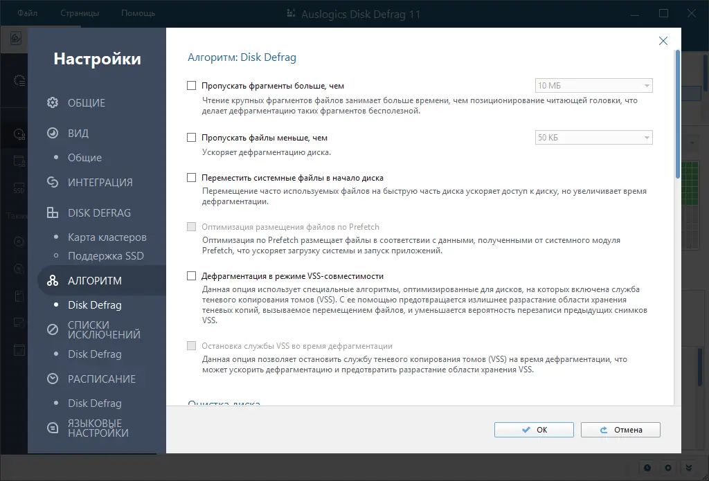Screen dimensions: 709x481
Task: Select the АЛГОРИТМ section icon
Action: [x=53, y=280]
